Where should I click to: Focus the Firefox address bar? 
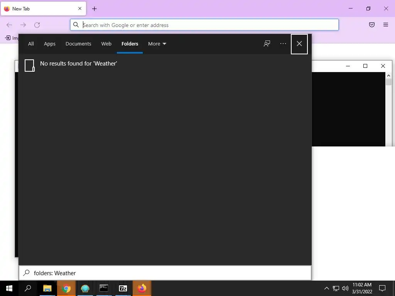click(x=204, y=25)
